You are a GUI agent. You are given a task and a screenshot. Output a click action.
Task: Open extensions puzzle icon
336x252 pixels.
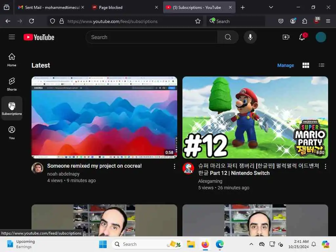tap(304, 21)
